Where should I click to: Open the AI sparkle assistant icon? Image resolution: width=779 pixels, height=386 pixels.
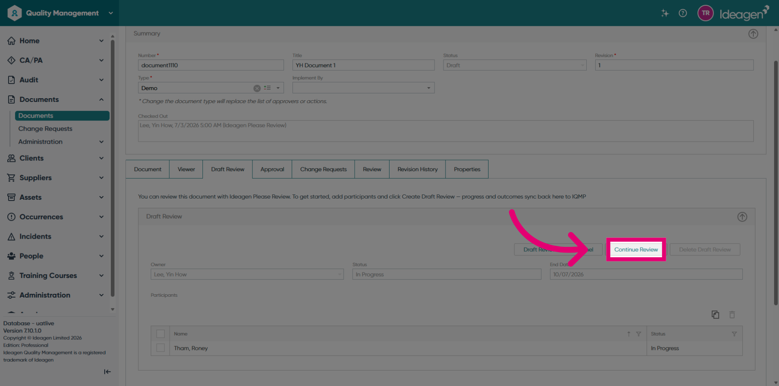click(665, 13)
